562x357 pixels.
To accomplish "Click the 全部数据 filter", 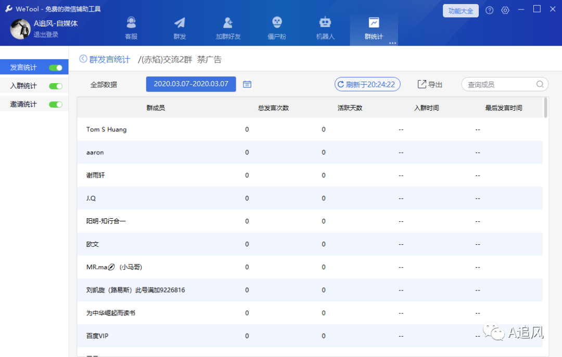I will 104,85.
